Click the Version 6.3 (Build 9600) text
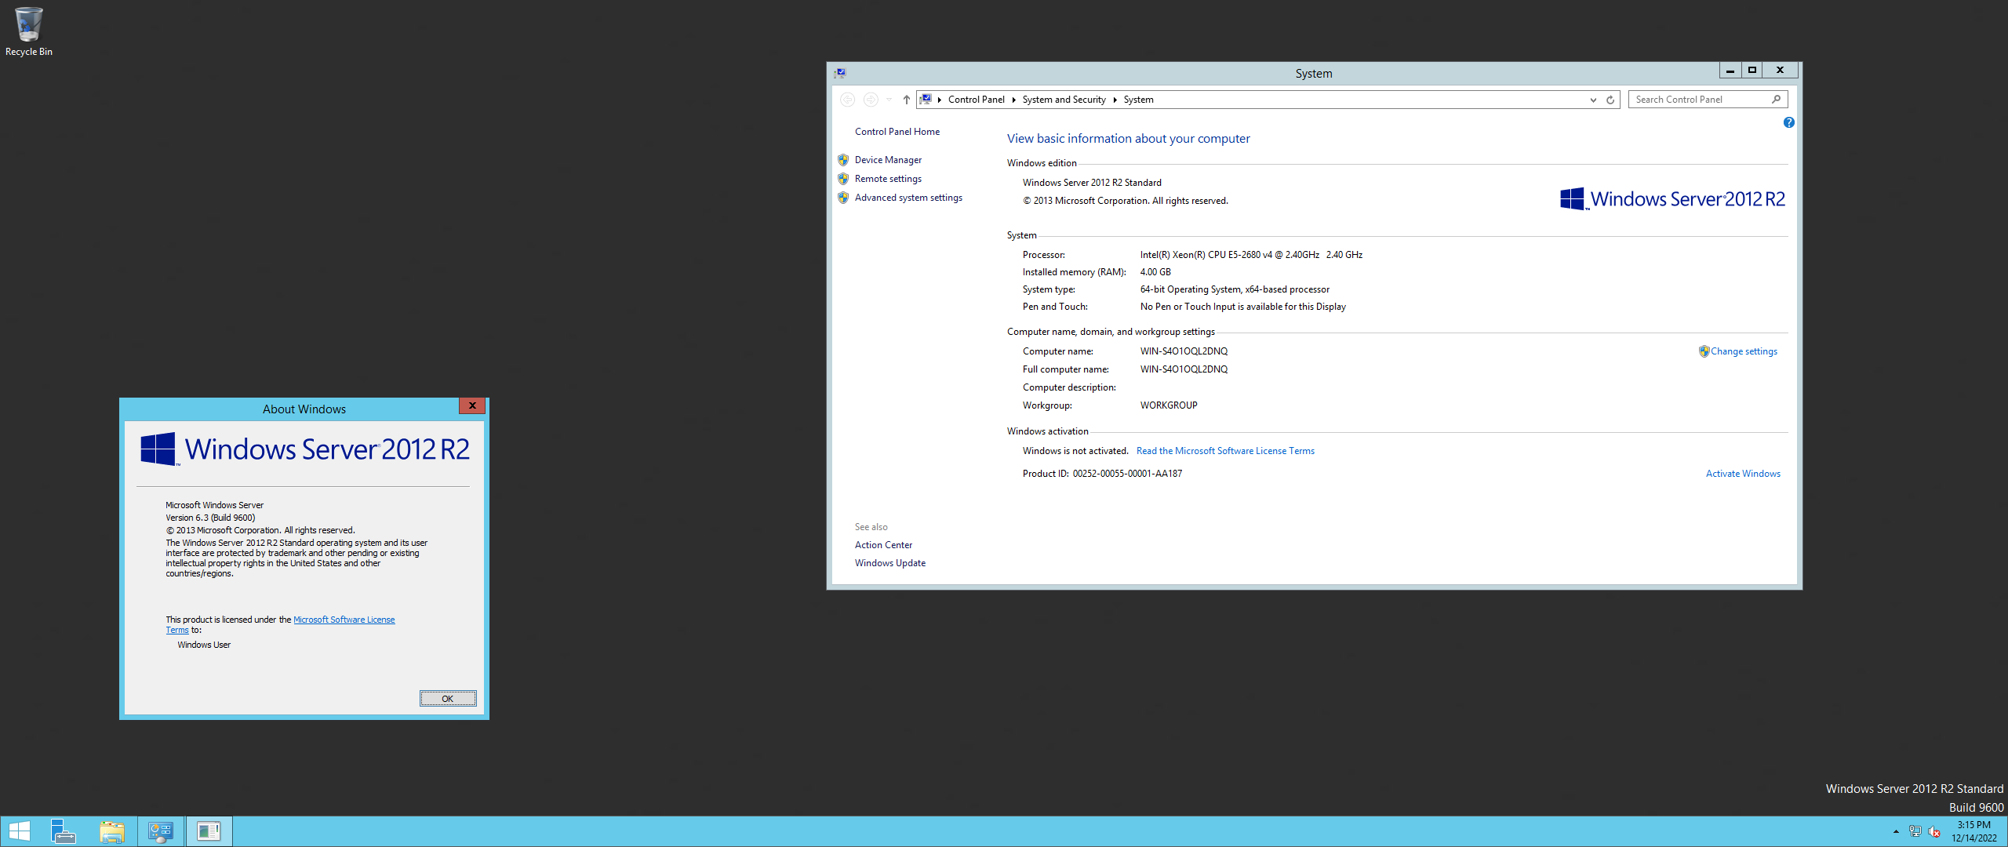 click(x=210, y=518)
